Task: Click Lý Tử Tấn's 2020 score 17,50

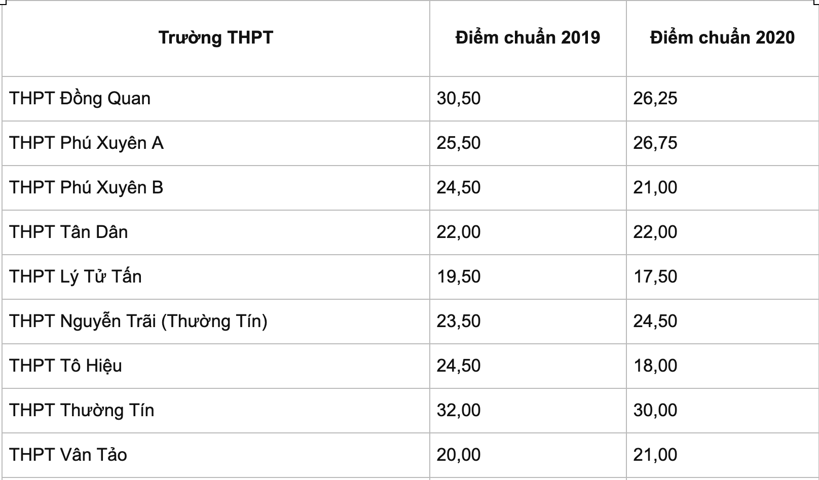Action: (x=655, y=276)
